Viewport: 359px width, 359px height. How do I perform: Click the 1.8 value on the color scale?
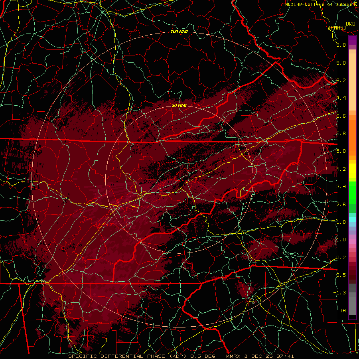341,222
